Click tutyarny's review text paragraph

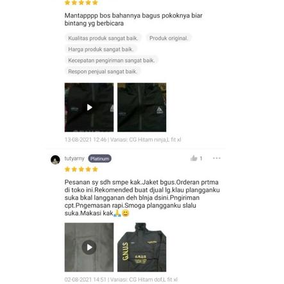142,197
